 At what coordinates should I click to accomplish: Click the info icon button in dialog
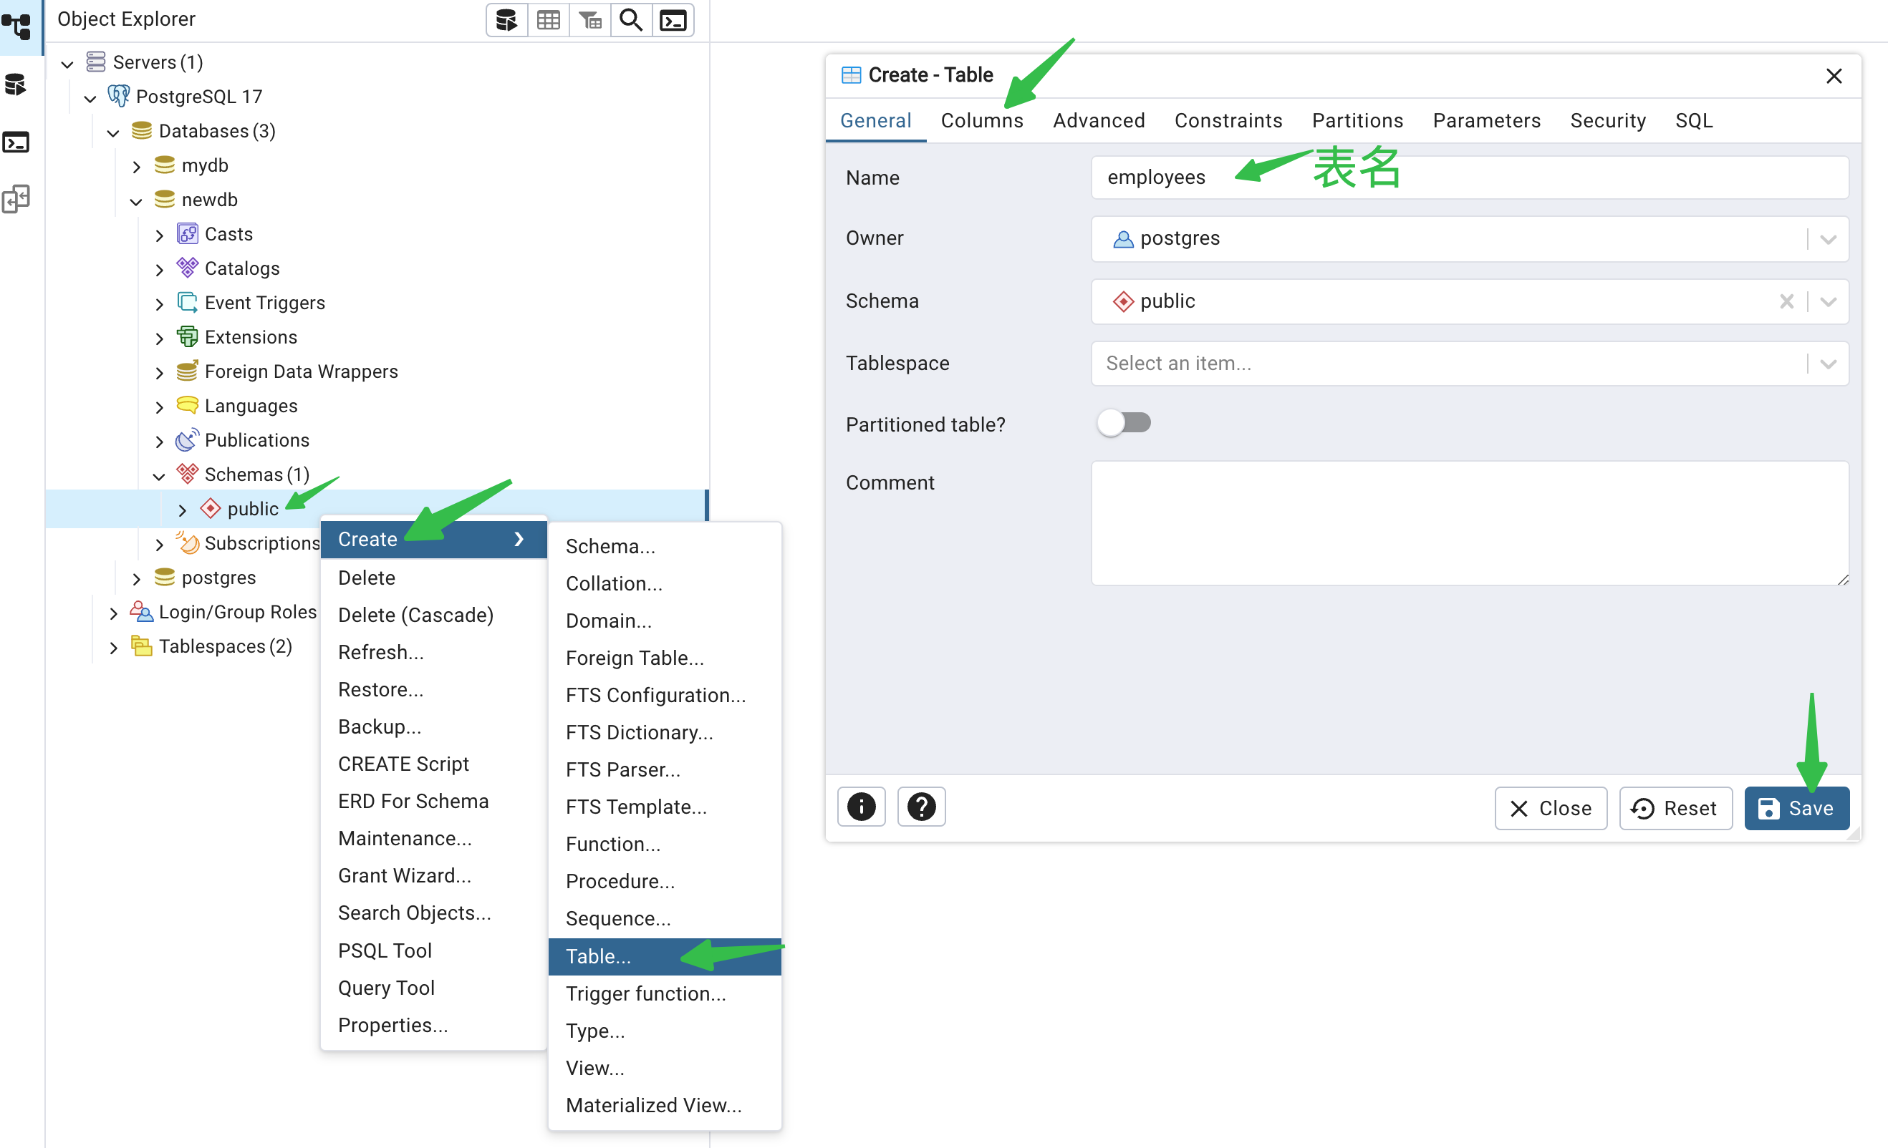pyautogui.click(x=861, y=807)
